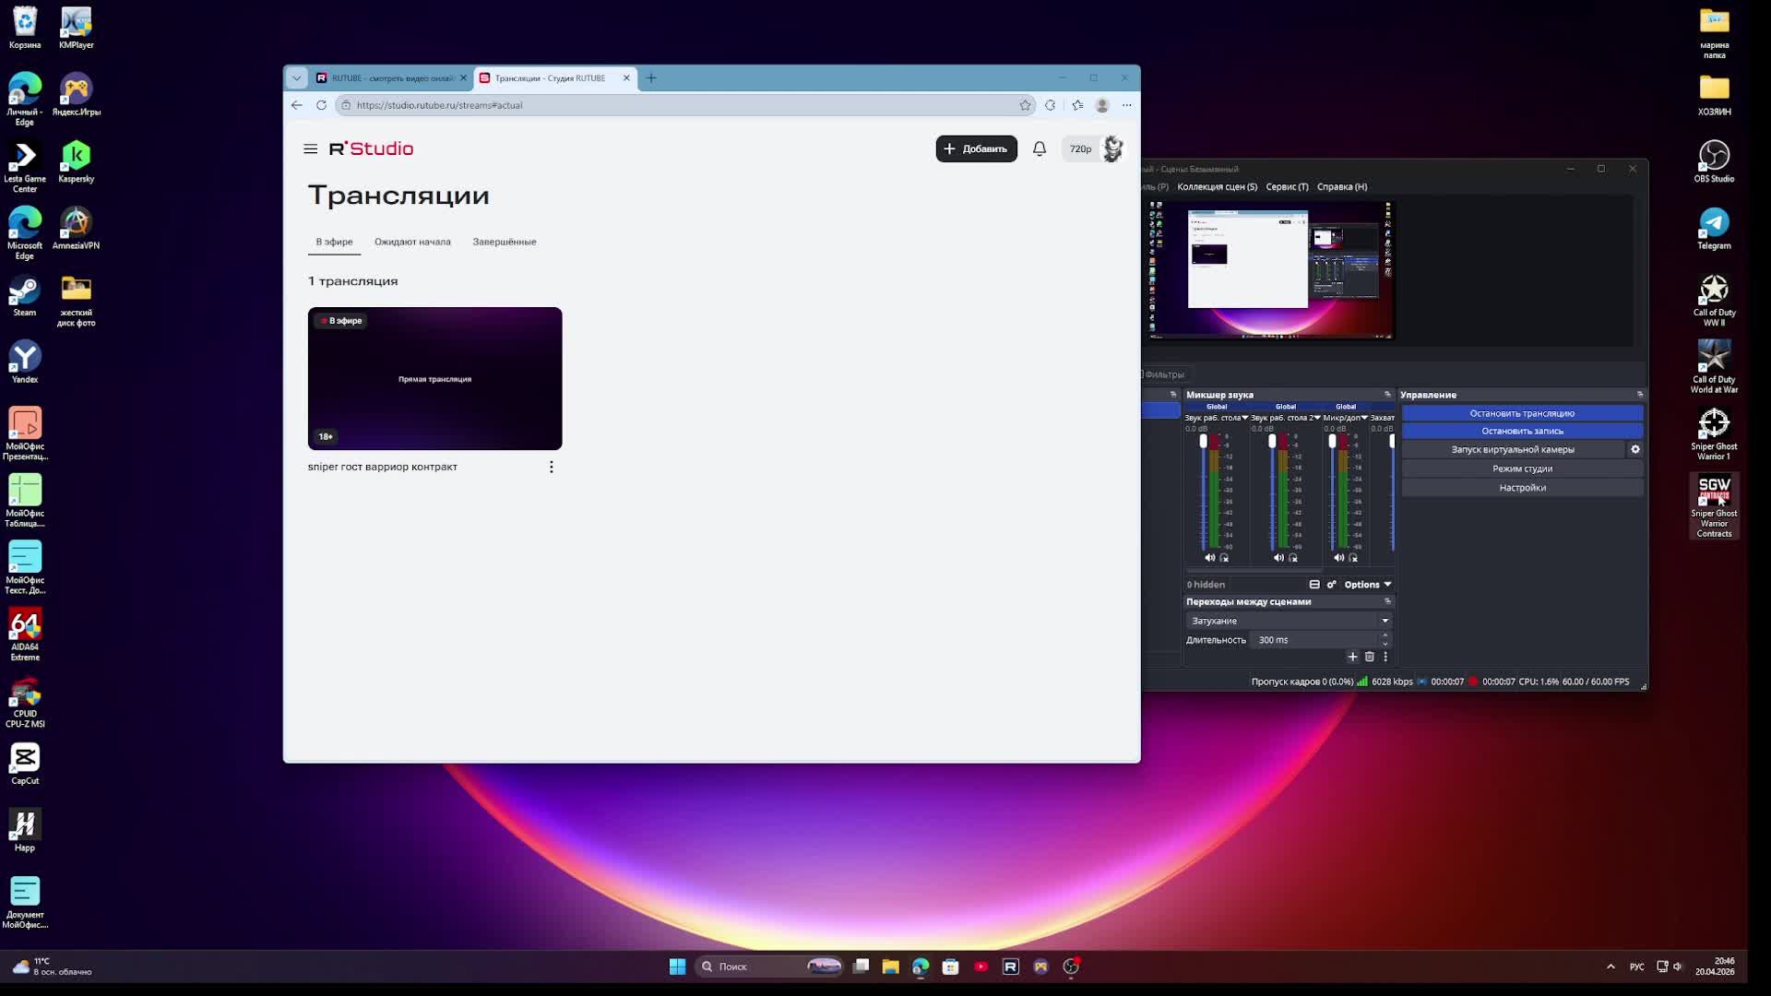This screenshot has width=1771, height=996.
Task: Open the Сервис menu in OBS
Action: tap(1287, 186)
